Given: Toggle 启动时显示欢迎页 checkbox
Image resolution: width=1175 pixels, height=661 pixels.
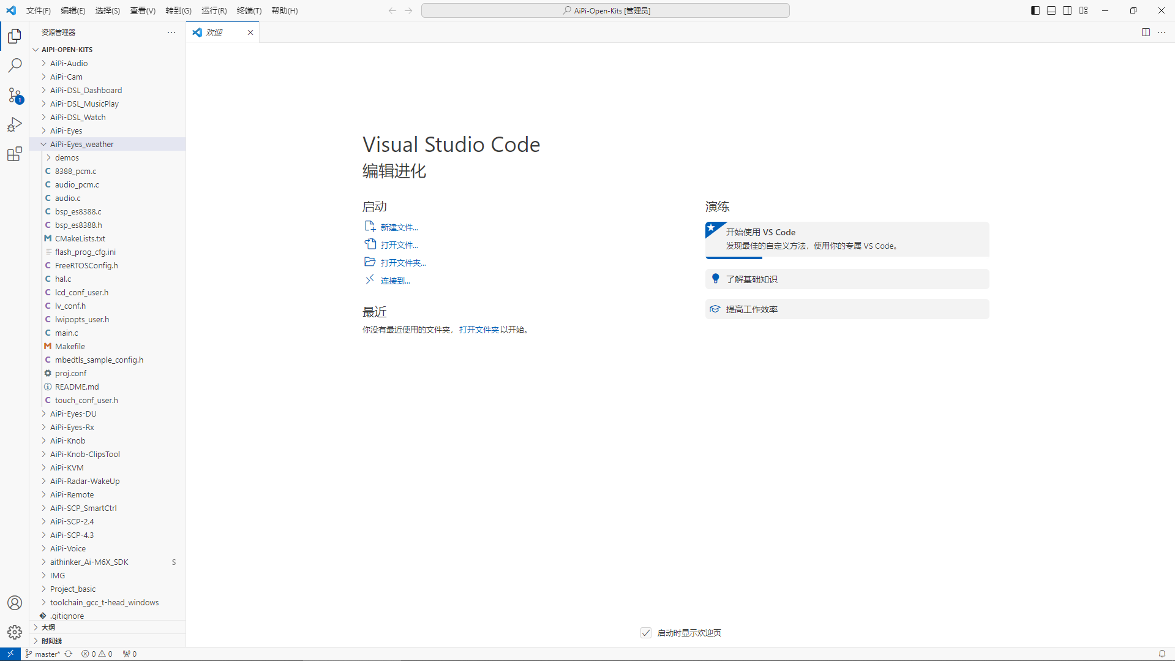Looking at the screenshot, I should click(x=646, y=633).
